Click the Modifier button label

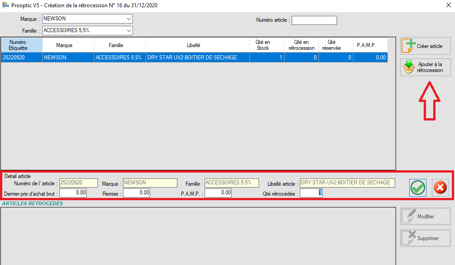[x=426, y=217]
